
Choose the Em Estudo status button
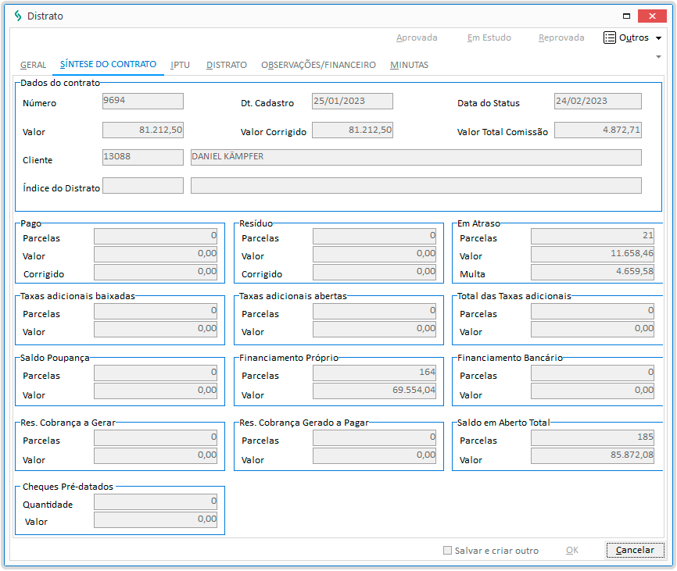[x=489, y=37]
